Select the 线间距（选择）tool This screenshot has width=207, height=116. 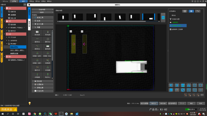pyautogui.click(x=37, y=61)
